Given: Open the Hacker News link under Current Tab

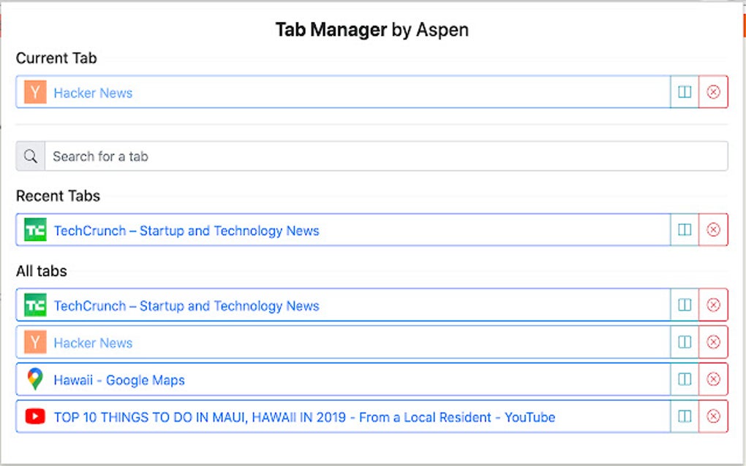Looking at the screenshot, I should (x=92, y=92).
